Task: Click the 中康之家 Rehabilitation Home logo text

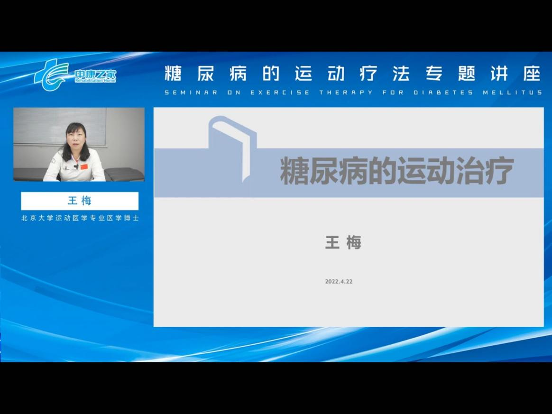Action: [95, 76]
